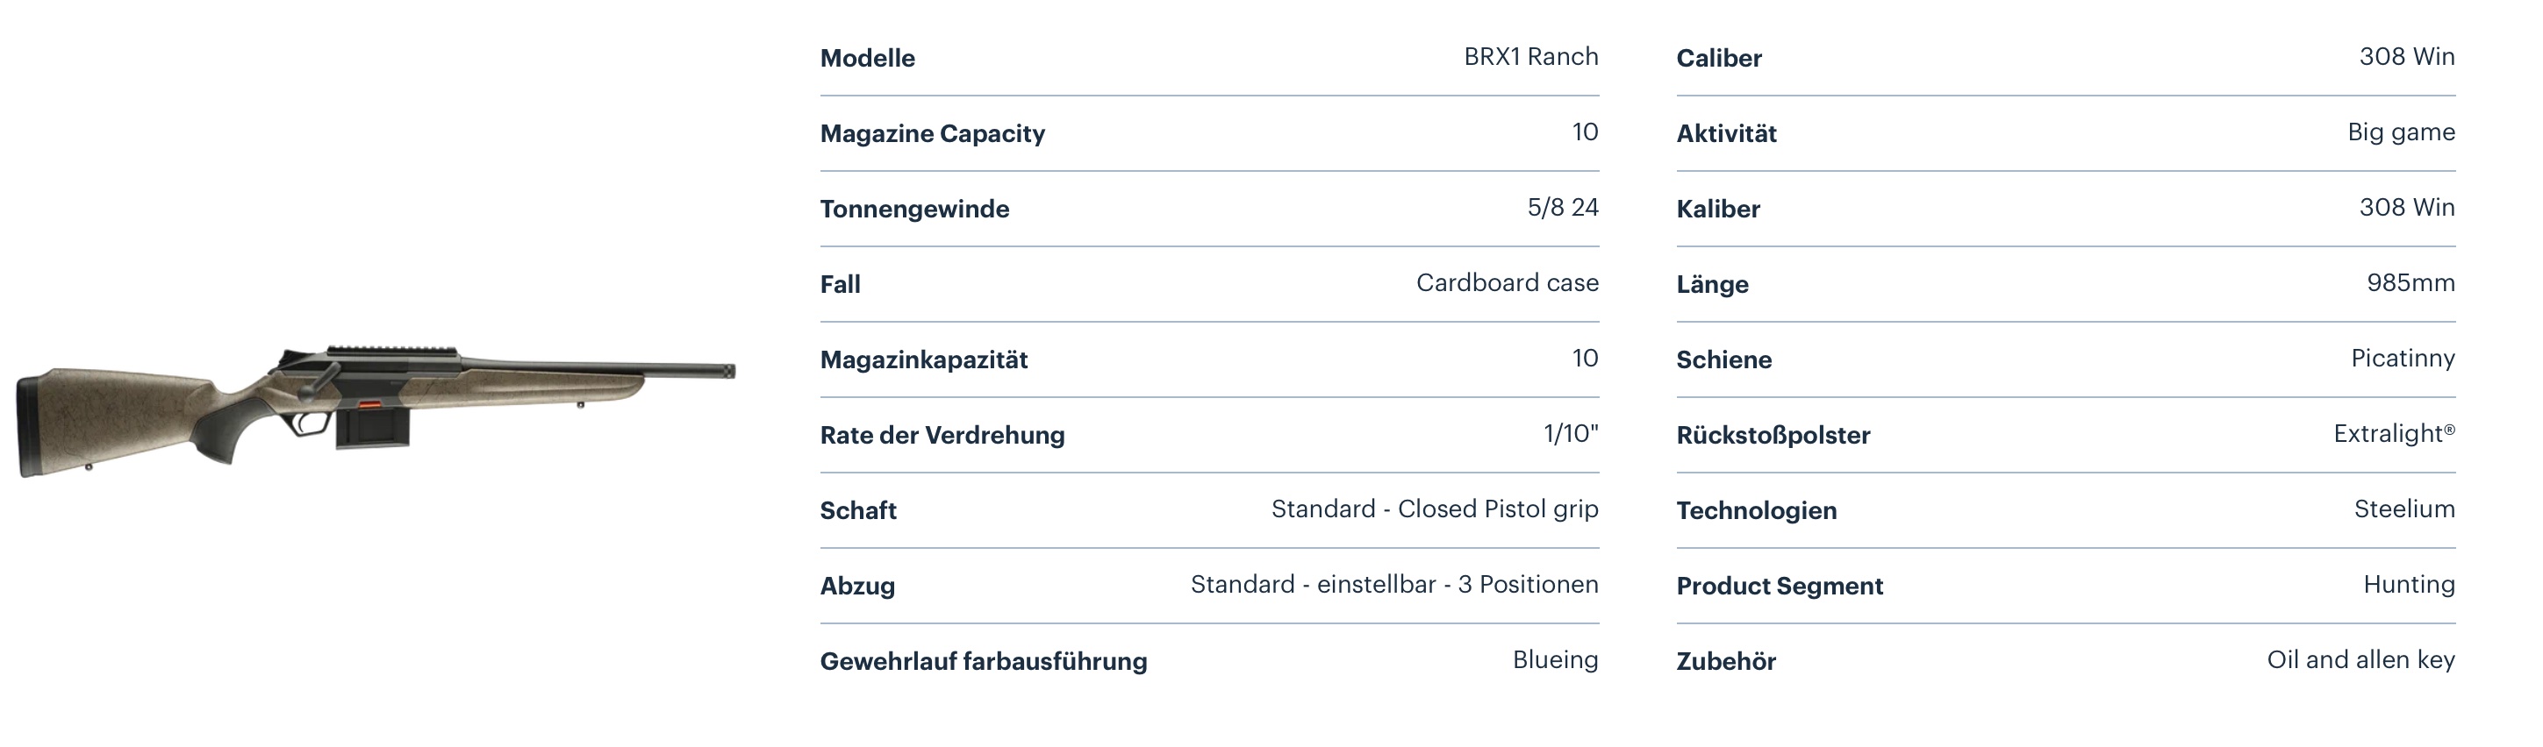Select the Steelium technology value
Screen dimensions: 2543x747
click(2403, 509)
